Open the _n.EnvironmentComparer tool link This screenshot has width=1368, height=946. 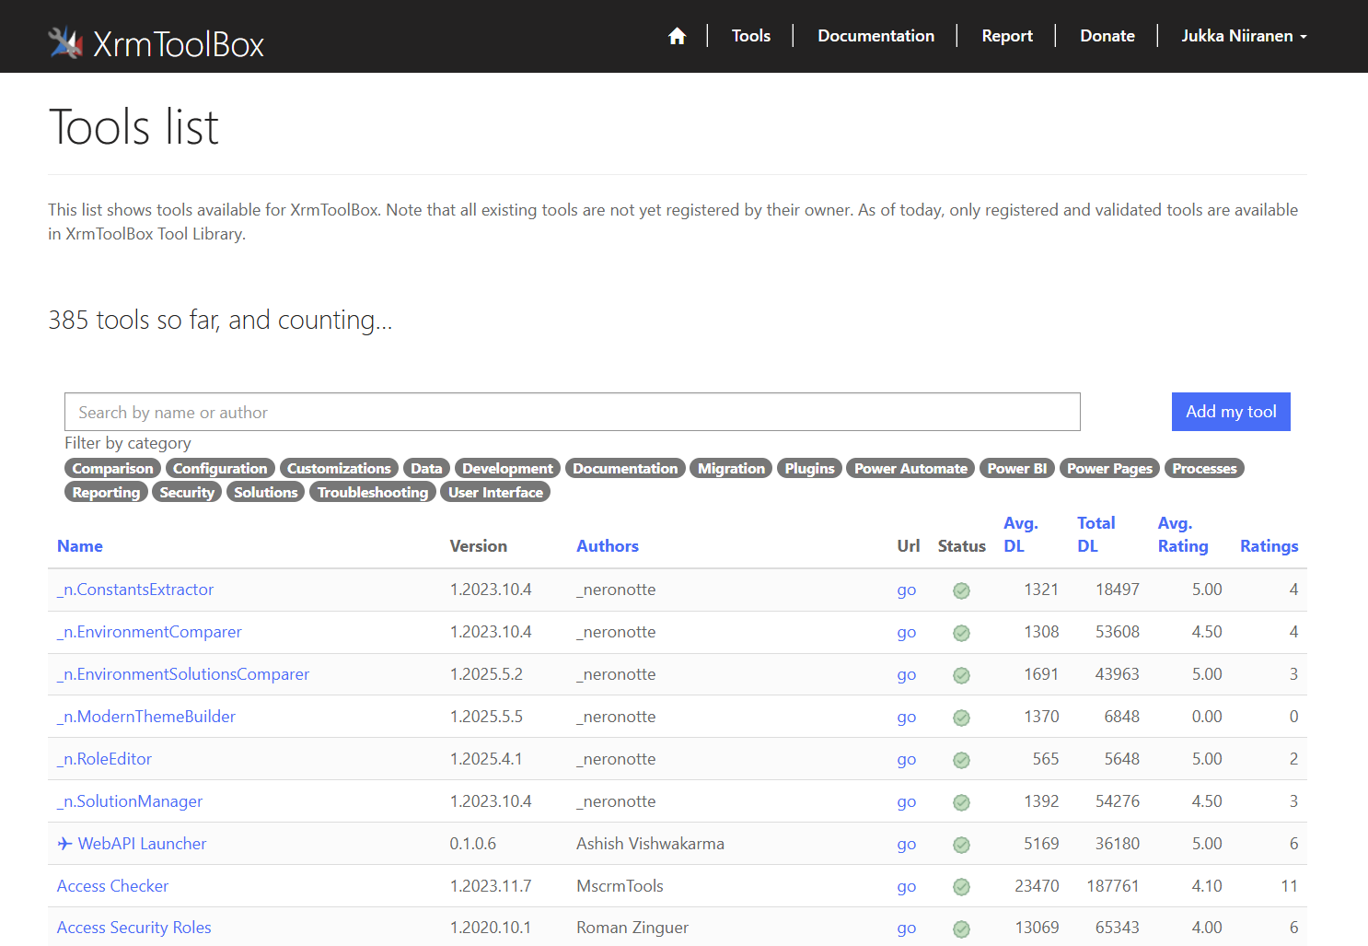tap(149, 632)
